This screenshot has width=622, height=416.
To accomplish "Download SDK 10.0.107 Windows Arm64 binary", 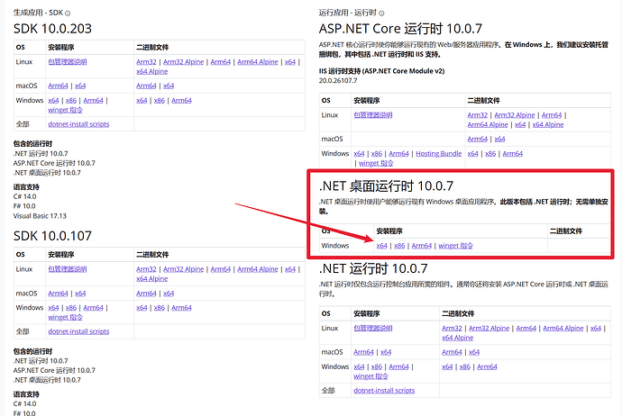I will pyautogui.click(x=181, y=307).
